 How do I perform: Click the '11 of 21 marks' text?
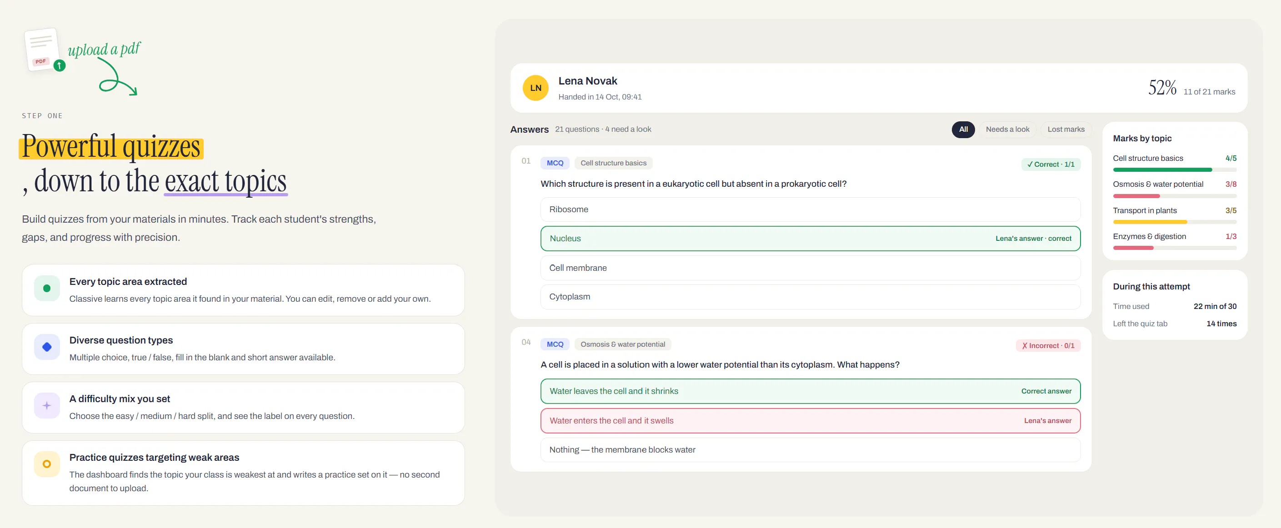(1209, 92)
